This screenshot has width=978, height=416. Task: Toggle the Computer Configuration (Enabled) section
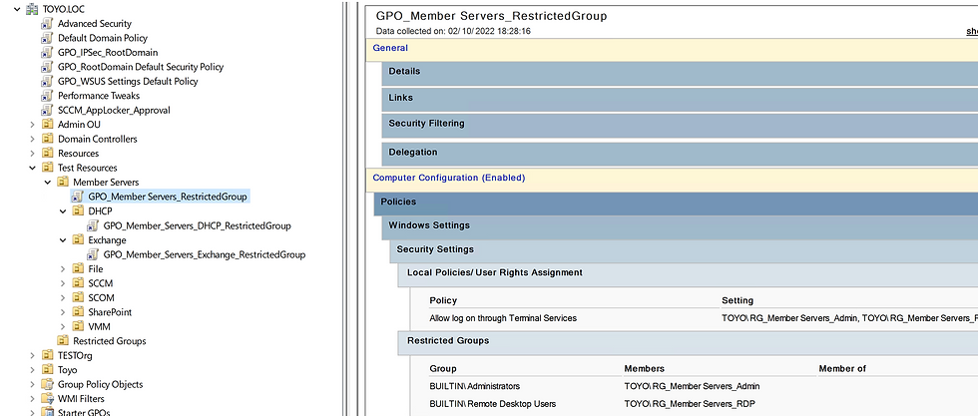672,179
